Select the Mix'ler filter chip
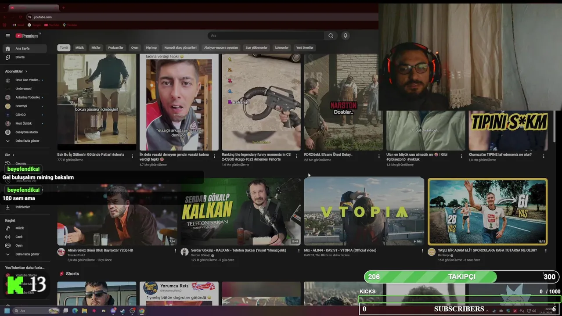Screen dimensions: 562x316 (x=96, y=47)
